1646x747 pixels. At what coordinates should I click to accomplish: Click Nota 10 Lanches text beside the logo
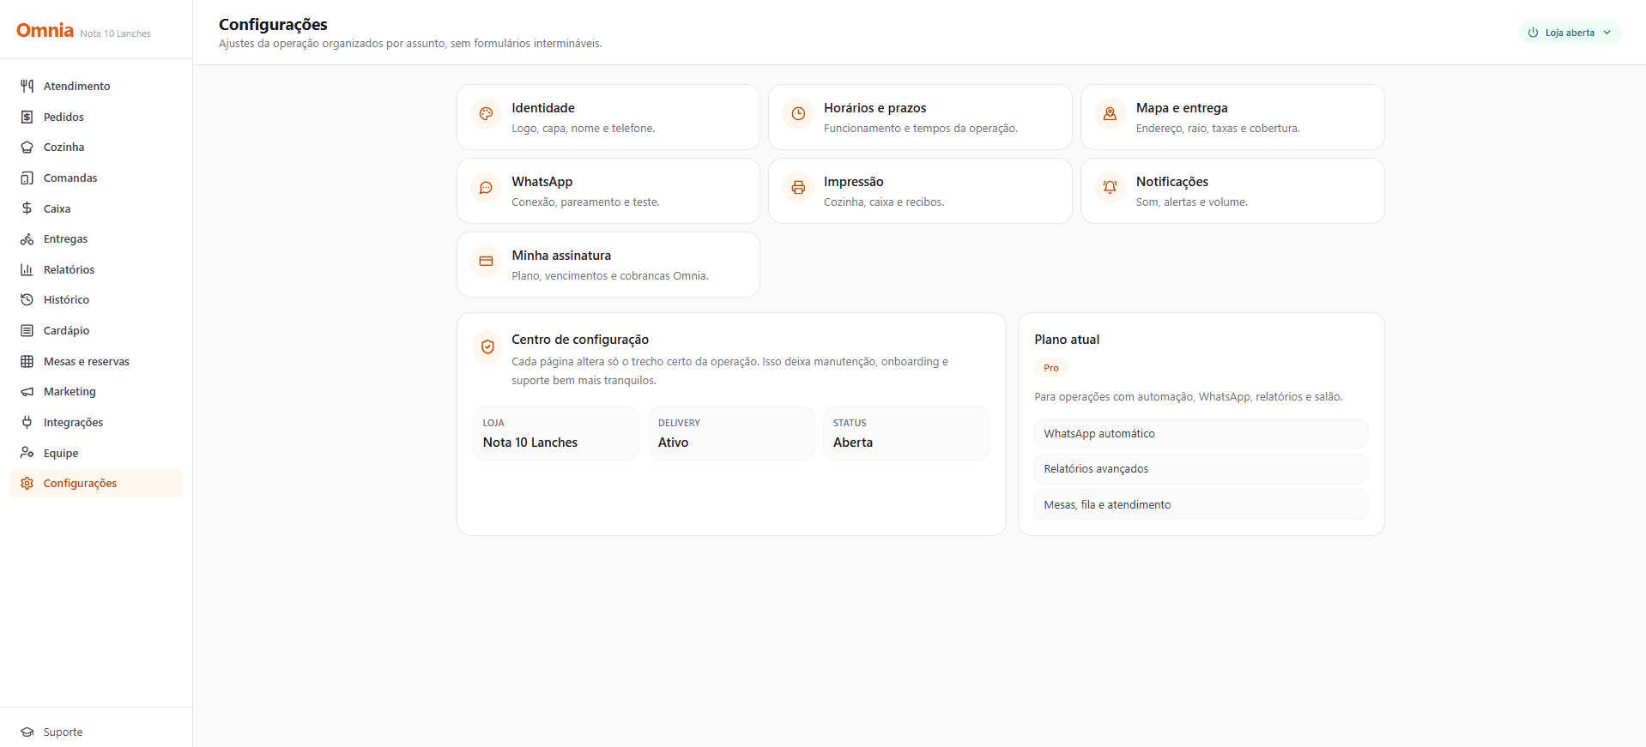115,33
